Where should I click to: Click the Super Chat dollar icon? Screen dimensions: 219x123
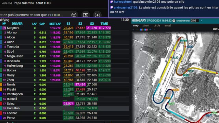coord(86,15)
